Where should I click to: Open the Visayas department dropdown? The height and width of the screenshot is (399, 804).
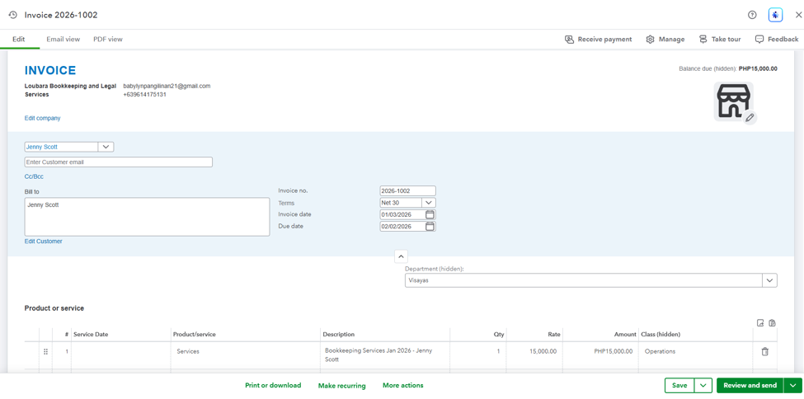(x=769, y=280)
